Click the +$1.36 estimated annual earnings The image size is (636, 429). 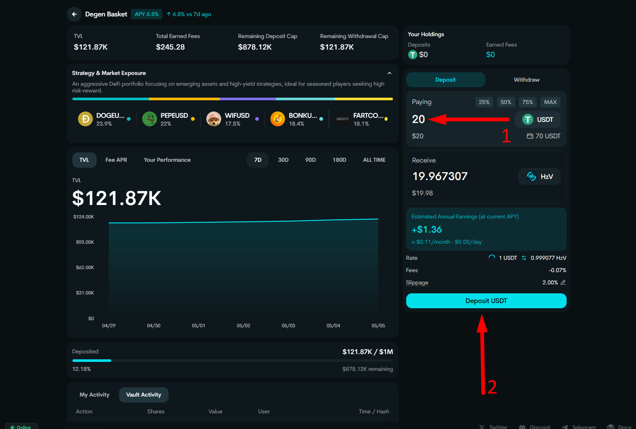pos(426,230)
